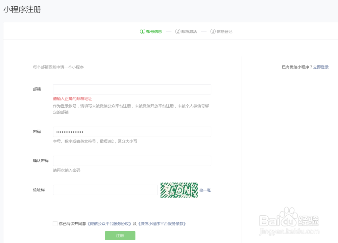Screen dimensions: 338x243
Task: Click the 邮箱 email input box
Action: [132, 89]
